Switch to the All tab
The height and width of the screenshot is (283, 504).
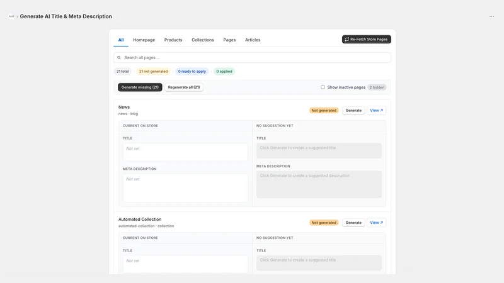(x=121, y=40)
